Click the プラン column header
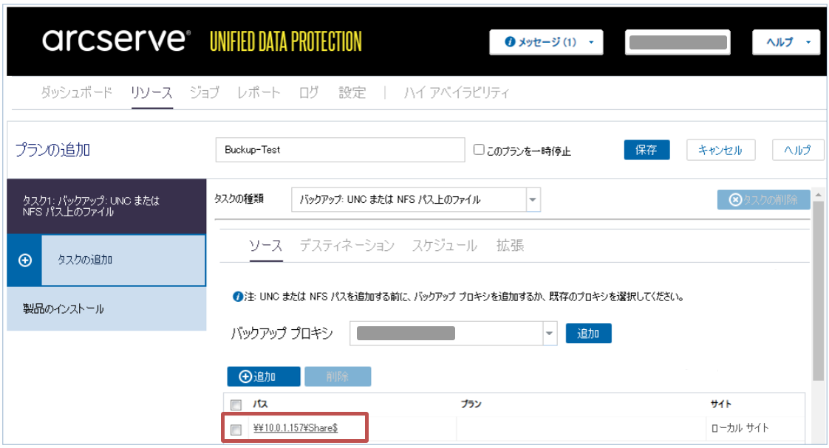Screen dimensions: 829x448 click(471, 404)
